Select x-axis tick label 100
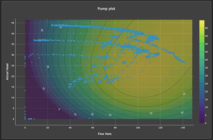The width and height of the screenshot is (213, 140). pyautogui.click(x=138, y=128)
